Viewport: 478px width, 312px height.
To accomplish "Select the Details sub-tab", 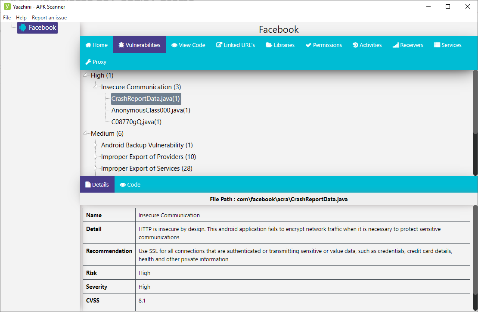I will 97,184.
